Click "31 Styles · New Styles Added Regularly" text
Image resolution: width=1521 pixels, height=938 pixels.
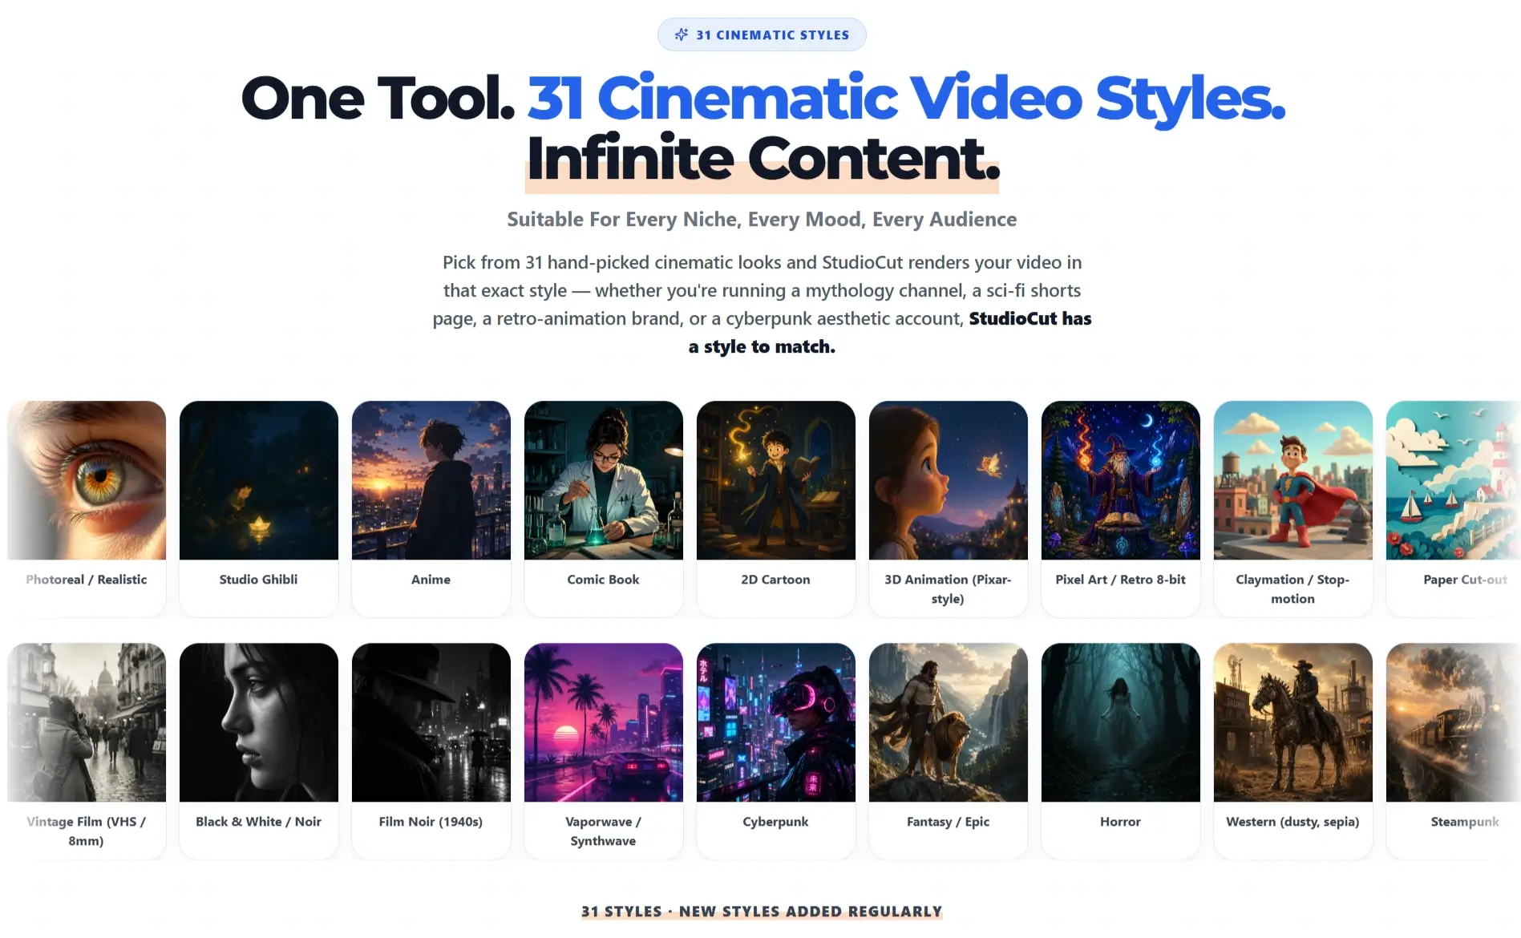[762, 912]
